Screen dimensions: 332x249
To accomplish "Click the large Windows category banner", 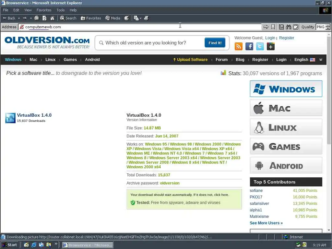I will [x=286, y=89].
